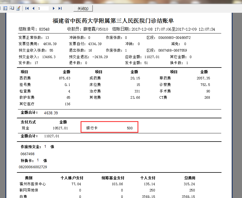
Task: Jump to the last page
Action: [60, 8]
